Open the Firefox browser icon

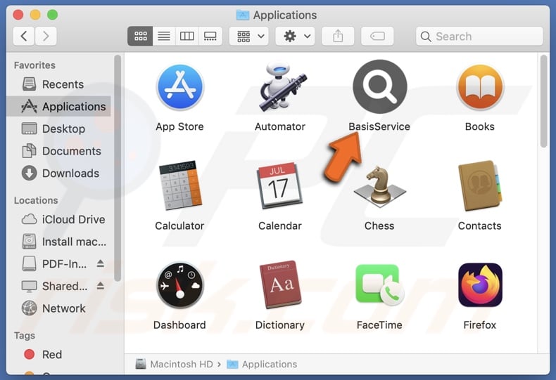tap(480, 285)
